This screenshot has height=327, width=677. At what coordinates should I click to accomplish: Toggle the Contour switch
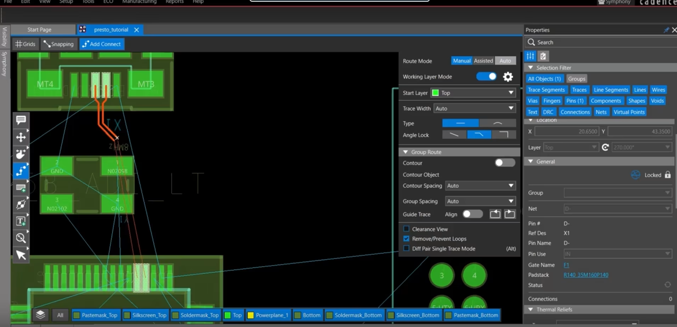coord(505,163)
